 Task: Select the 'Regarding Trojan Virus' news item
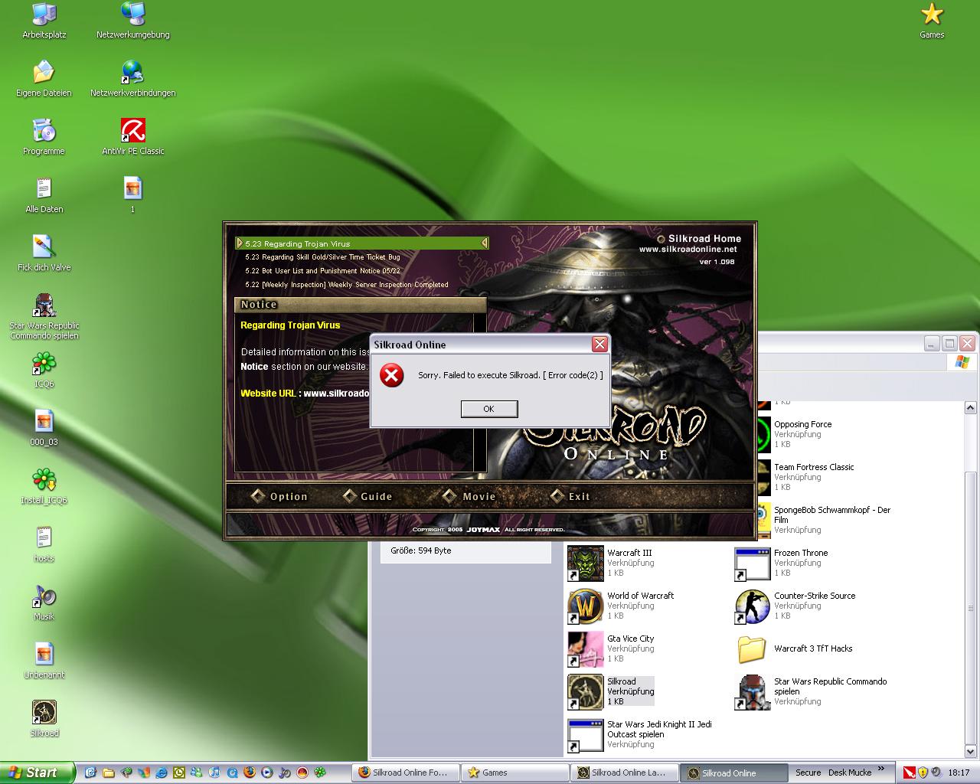click(x=297, y=243)
